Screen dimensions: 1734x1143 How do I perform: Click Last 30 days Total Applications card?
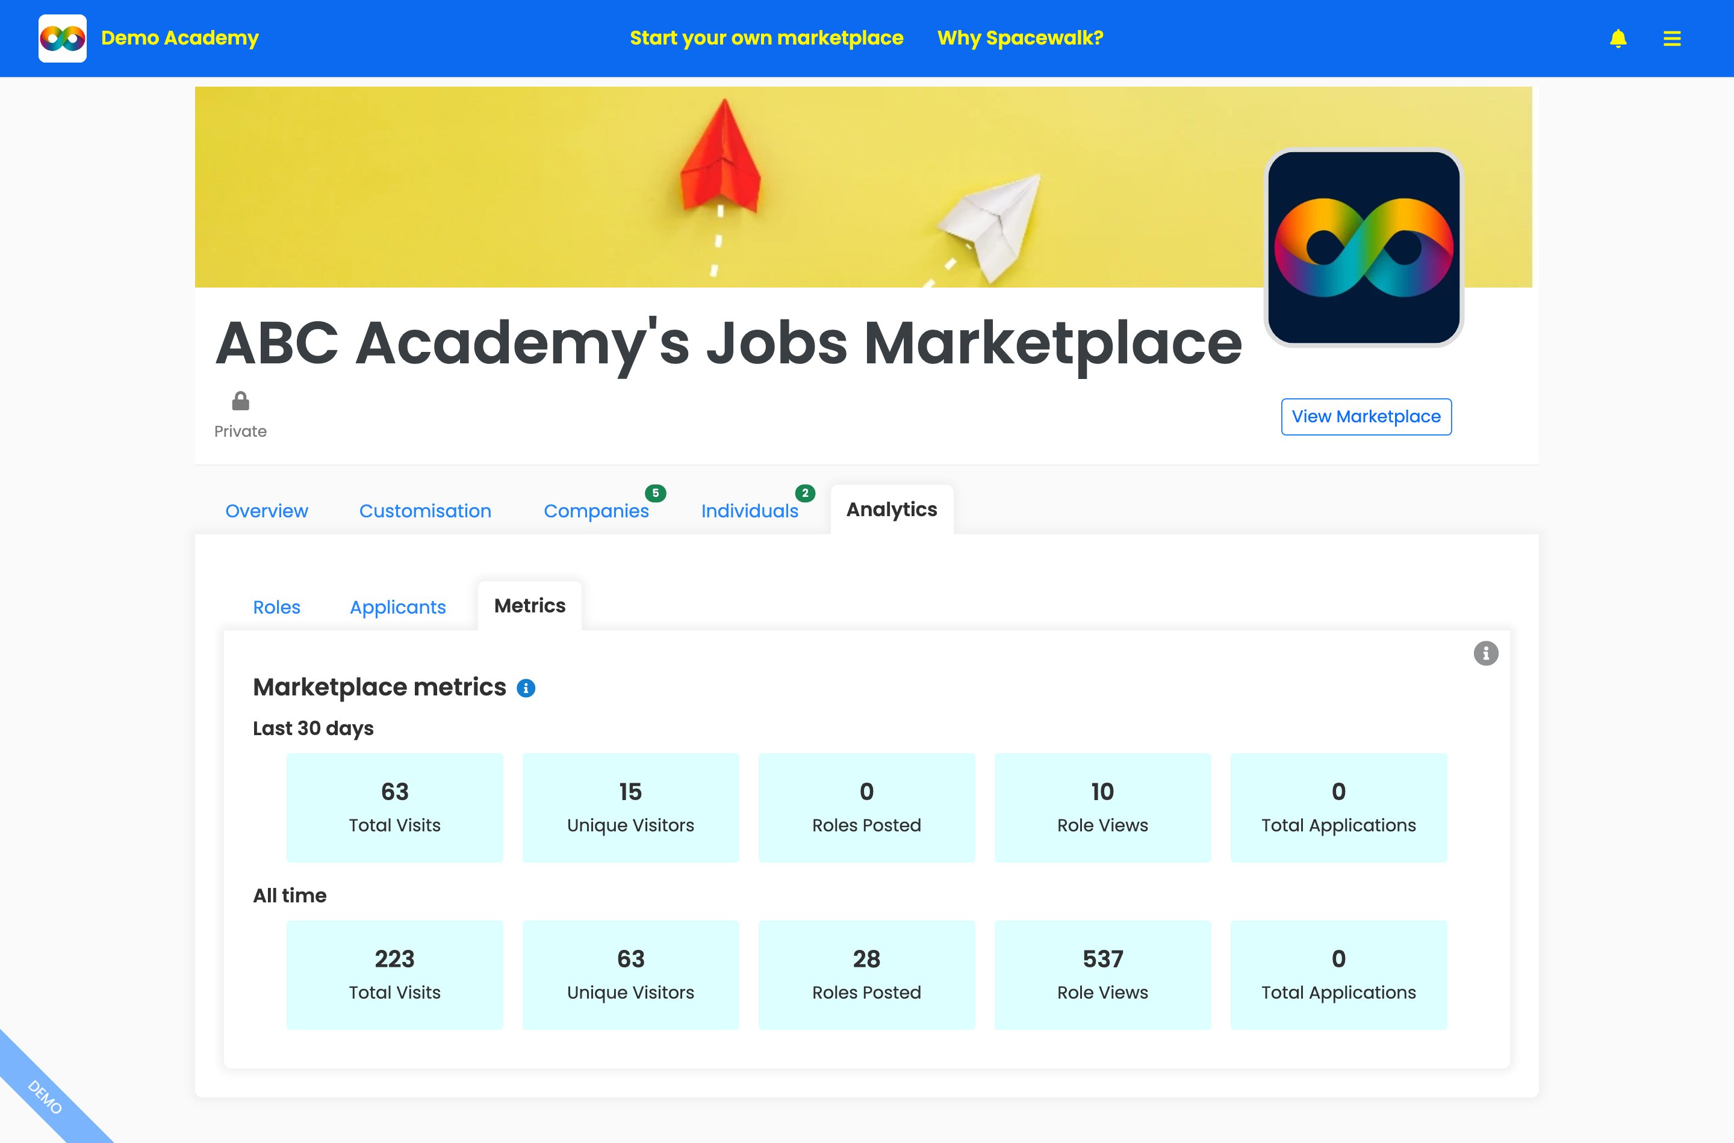click(1338, 808)
